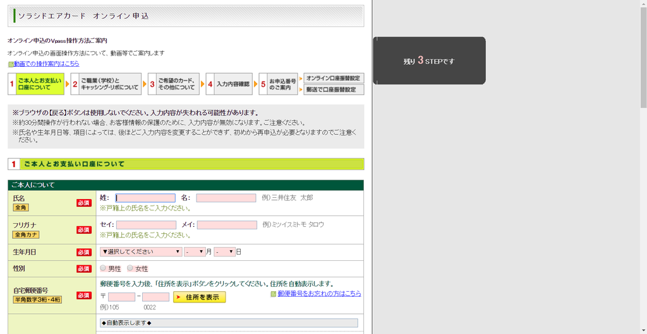Click the オンライン申込のVpass操作方法ご案内 heading
Viewport: 647px width, 334px height.
point(57,41)
